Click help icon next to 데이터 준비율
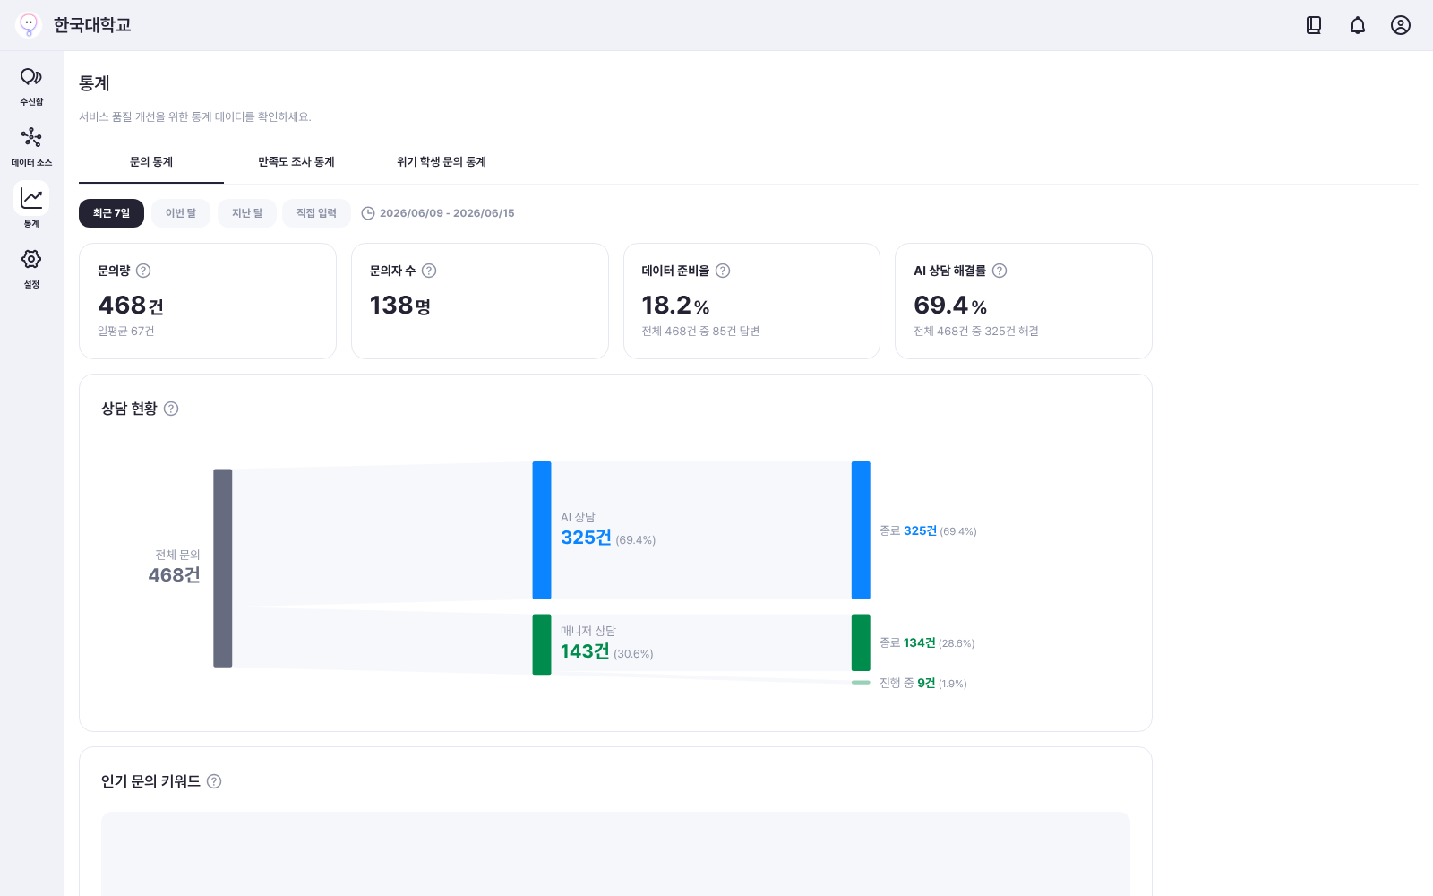The width and height of the screenshot is (1433, 896). coord(723,271)
